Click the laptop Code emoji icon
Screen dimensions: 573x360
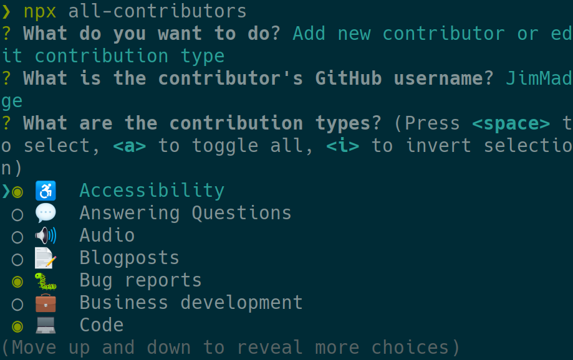46,325
